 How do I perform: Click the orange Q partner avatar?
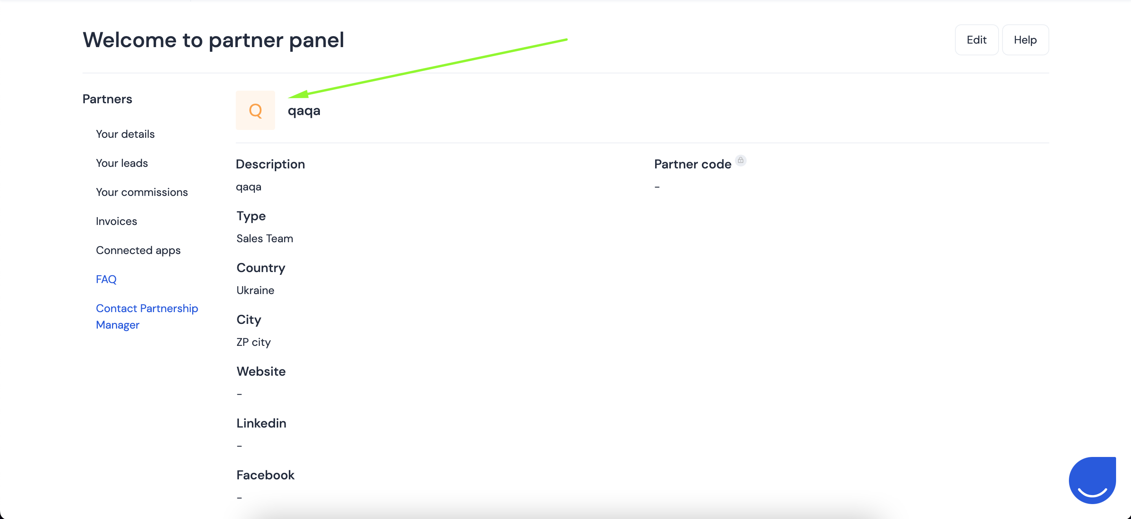255,110
